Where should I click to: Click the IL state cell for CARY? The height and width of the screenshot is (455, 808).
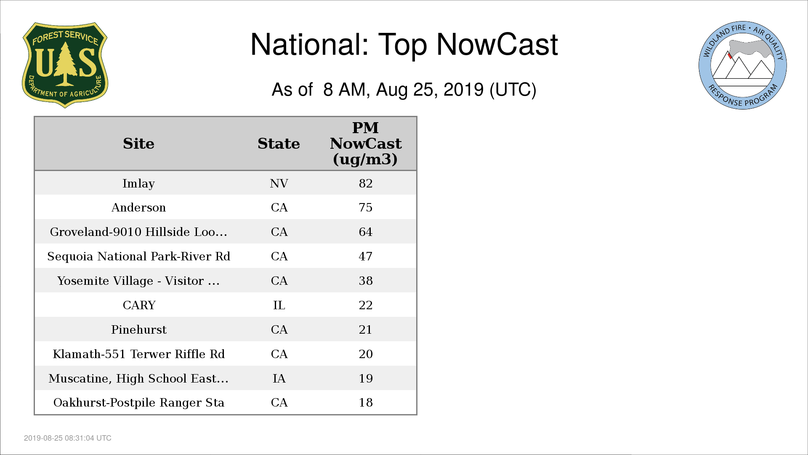coord(279,305)
